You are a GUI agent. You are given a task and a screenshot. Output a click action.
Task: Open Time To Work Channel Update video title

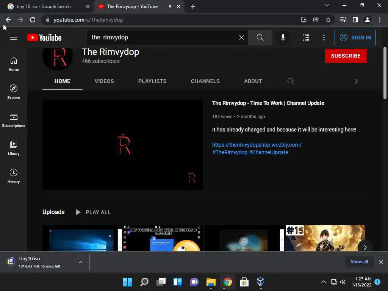(x=268, y=103)
